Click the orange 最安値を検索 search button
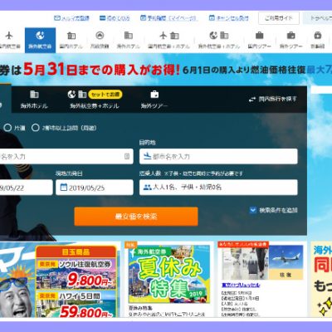This screenshot has width=332, height=332. tap(136, 217)
